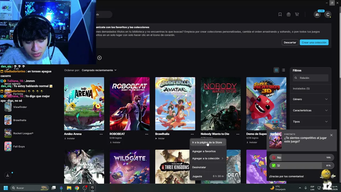Viewport: 341px width, 192px height.
Task: Open the gift rewards icon
Action: pyautogui.click(x=289, y=14)
